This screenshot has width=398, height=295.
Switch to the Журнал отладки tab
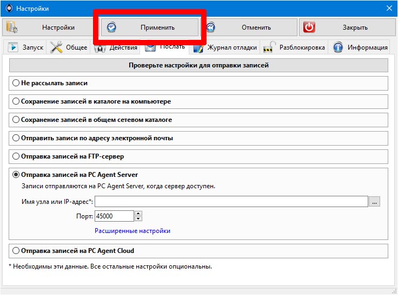(x=225, y=47)
